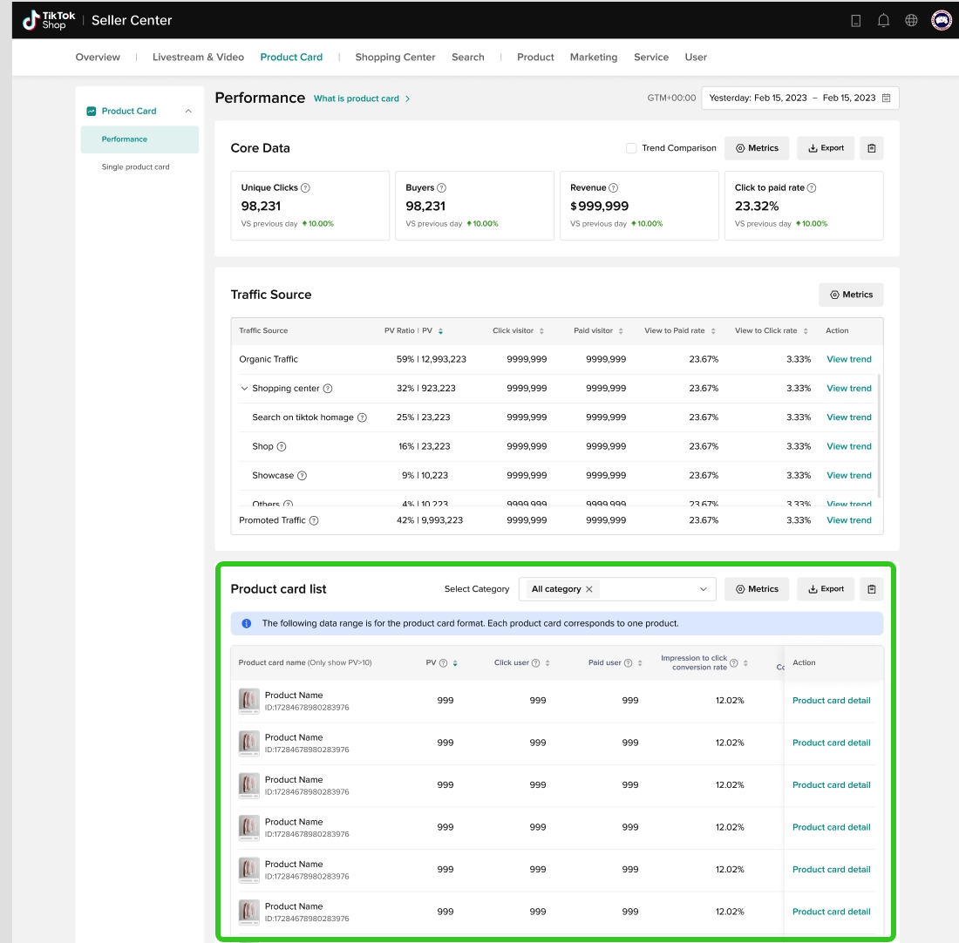Click the notification bell icon
This screenshot has height=943, width=959.
click(x=883, y=20)
